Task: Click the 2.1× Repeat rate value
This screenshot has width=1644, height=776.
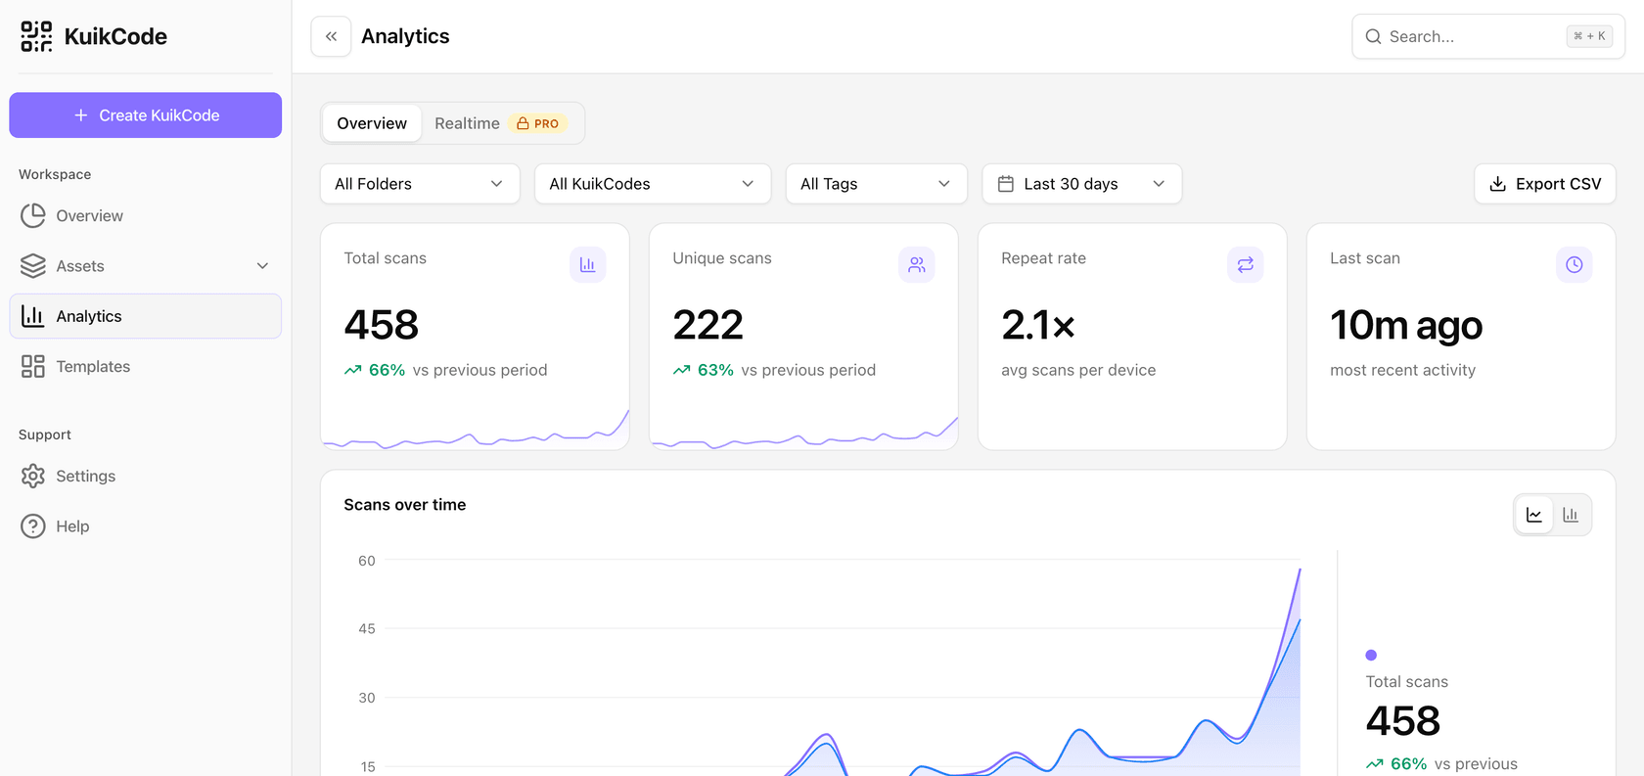Action: [x=1038, y=325]
